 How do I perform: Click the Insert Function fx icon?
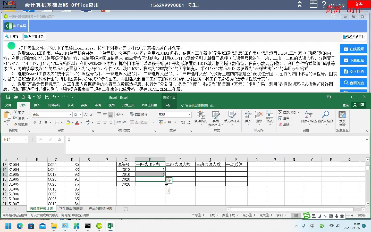[60, 139]
